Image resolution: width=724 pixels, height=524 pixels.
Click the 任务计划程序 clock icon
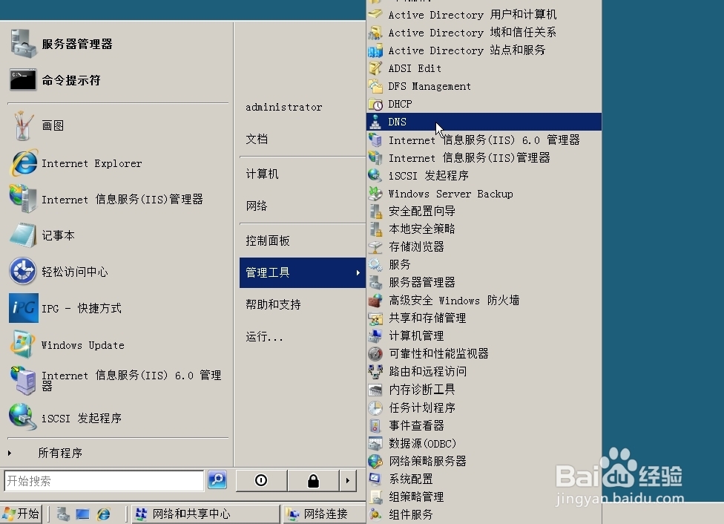375,407
